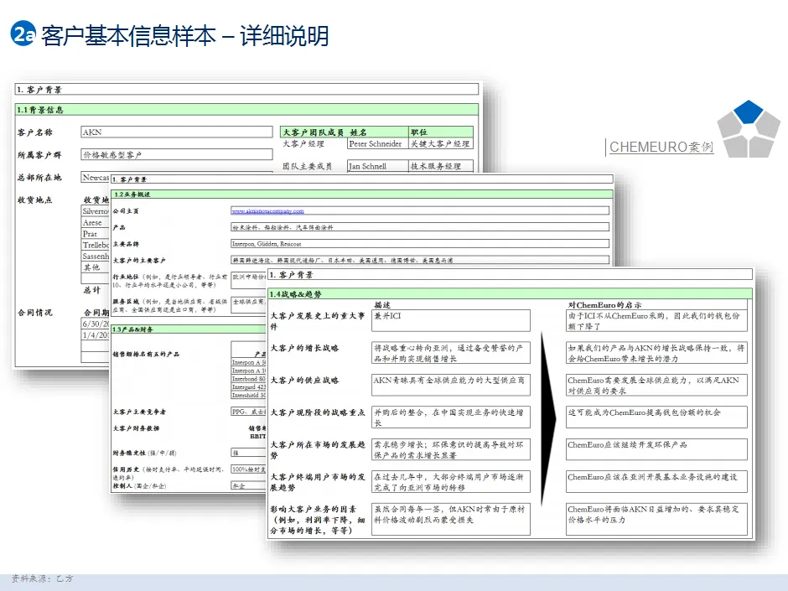Viewport: 788px width, 591px height.
Task: Click the 所属客户群 field 价格敏感型客户
Action: [x=176, y=155]
